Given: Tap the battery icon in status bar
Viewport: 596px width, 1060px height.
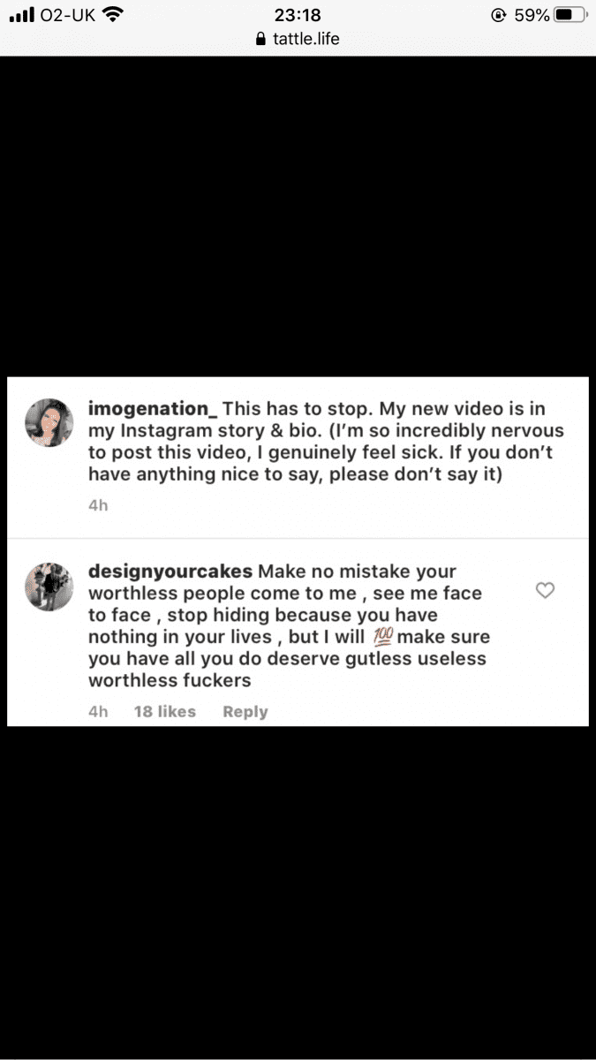Looking at the screenshot, I should (x=570, y=14).
